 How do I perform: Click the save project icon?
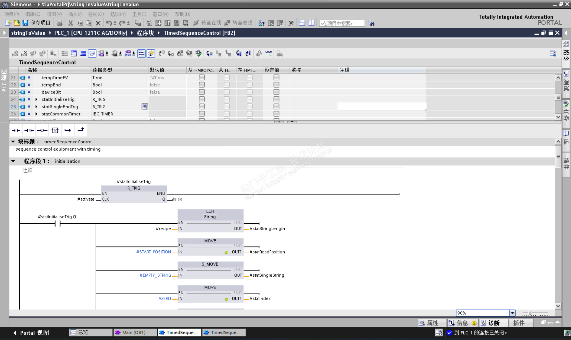[25, 23]
